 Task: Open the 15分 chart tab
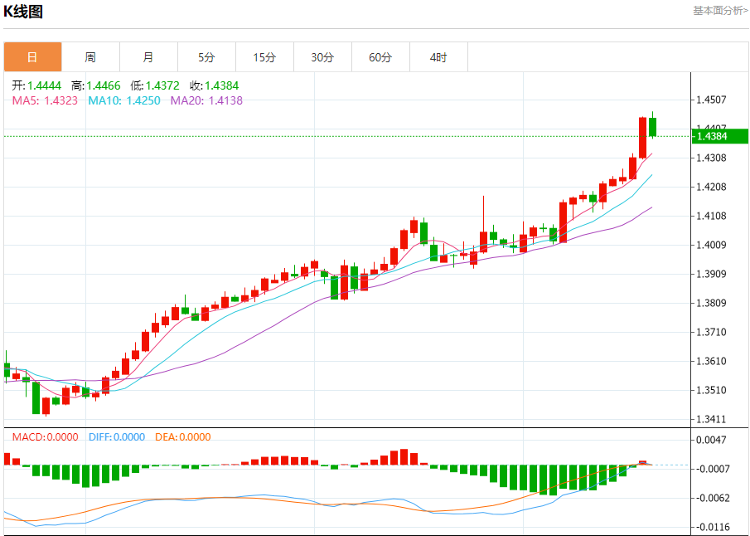264,57
